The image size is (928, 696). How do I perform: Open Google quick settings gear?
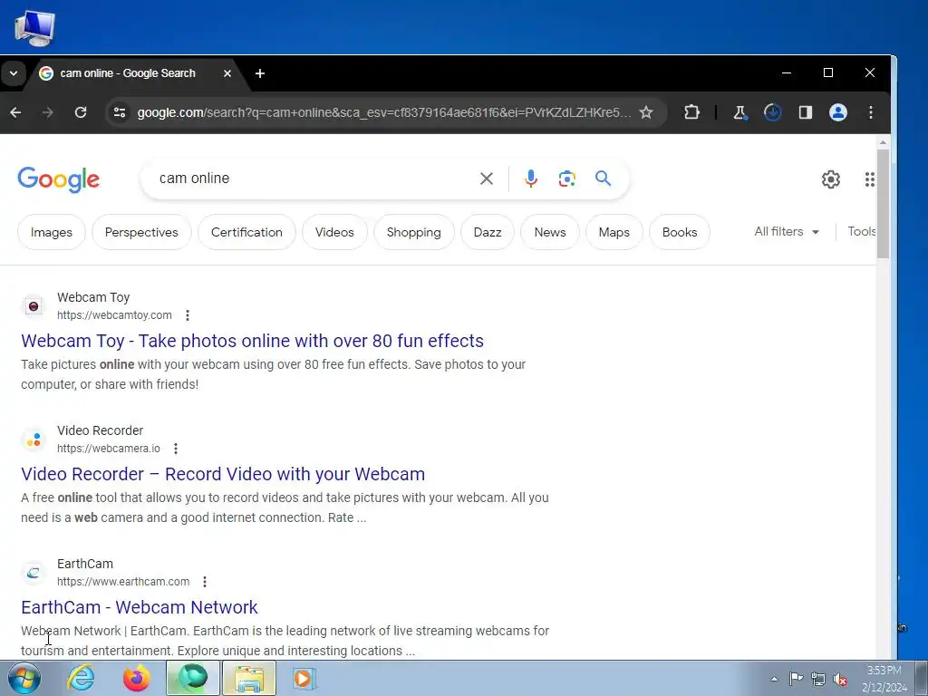[x=831, y=179]
